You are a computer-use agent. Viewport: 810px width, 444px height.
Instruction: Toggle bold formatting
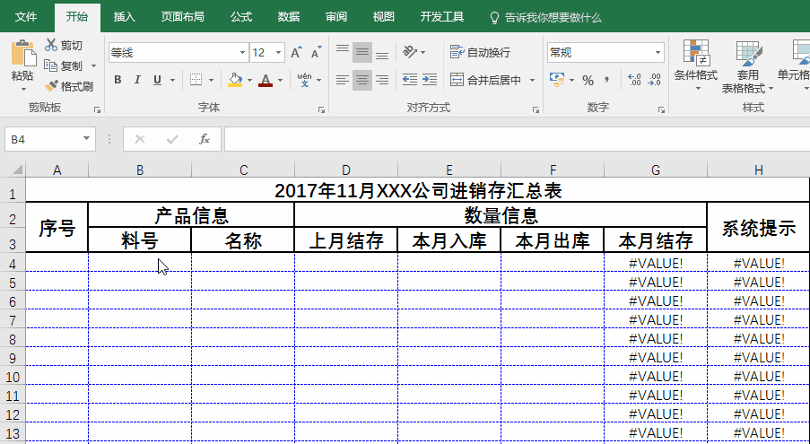click(x=118, y=80)
